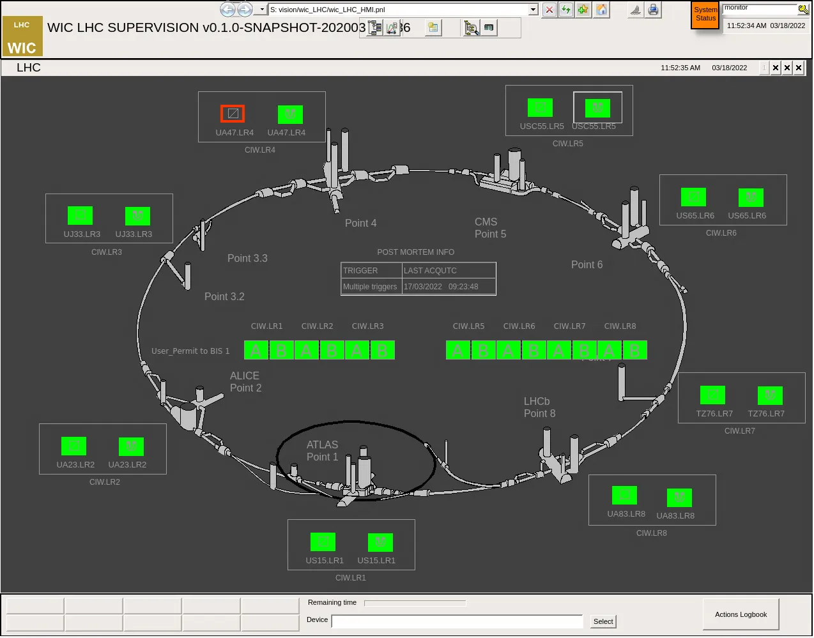Click User_Permit box A under CIW.LR1
Viewport: 814px width, 638px height.
(x=256, y=350)
